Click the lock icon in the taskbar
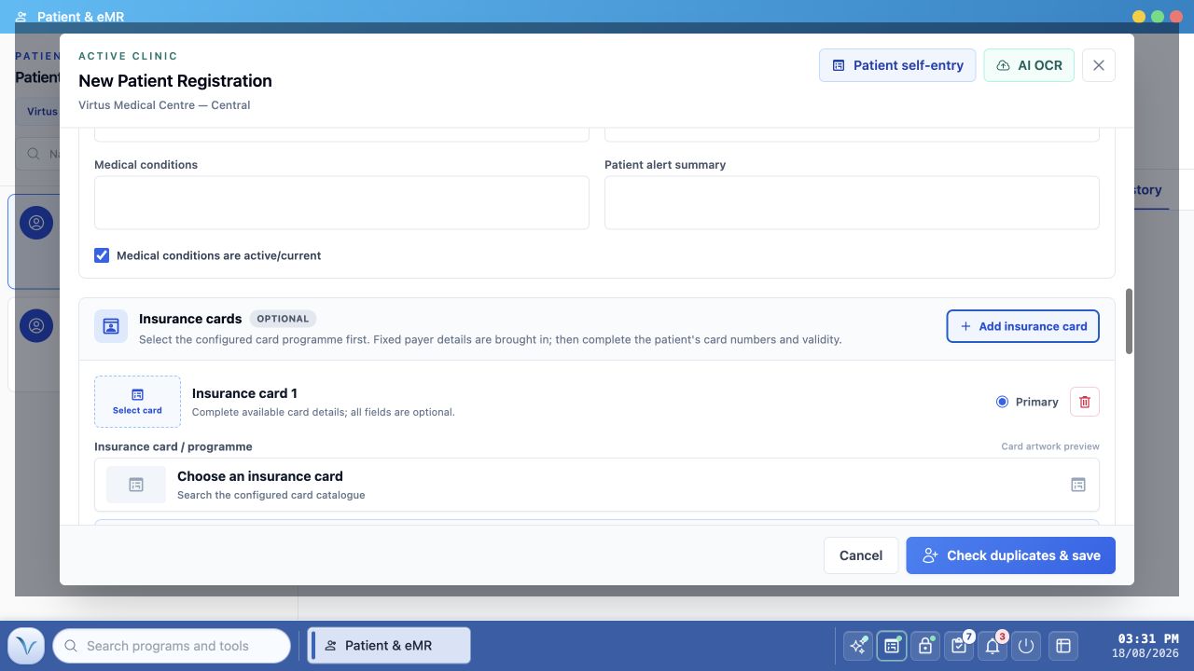1194x671 pixels. pos(925,646)
